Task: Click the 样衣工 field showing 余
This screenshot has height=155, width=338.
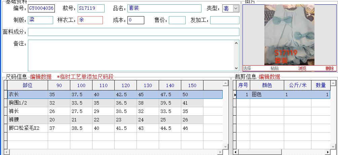Action: coord(90,20)
